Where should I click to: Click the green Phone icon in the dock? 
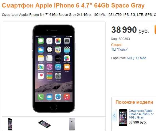point(41,97)
